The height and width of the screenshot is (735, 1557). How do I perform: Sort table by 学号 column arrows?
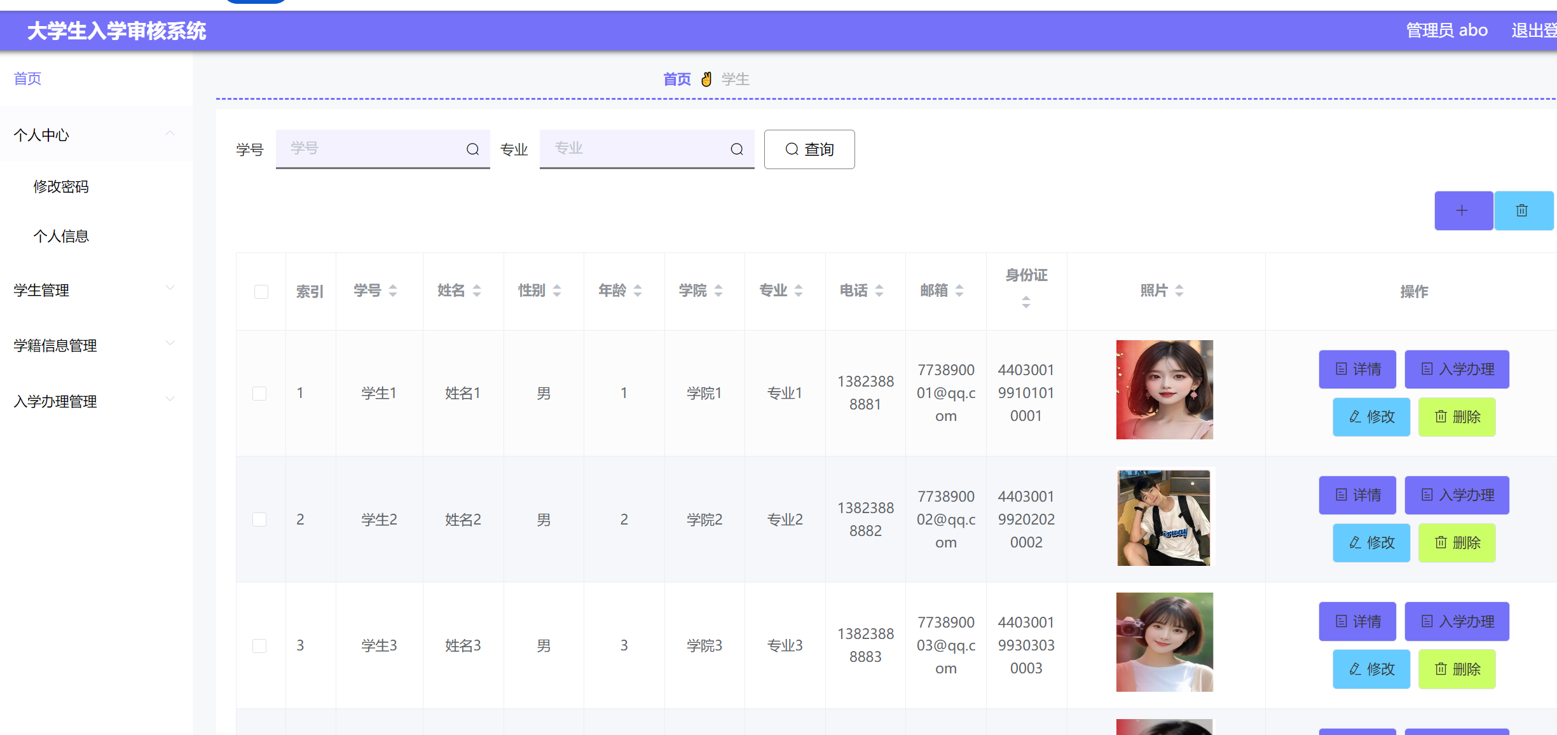tap(393, 291)
